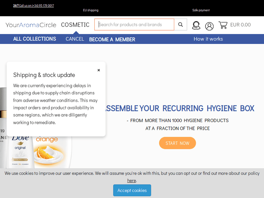Focus the product and brand search field
Viewport: 264px width, 198px height.
click(x=134, y=25)
